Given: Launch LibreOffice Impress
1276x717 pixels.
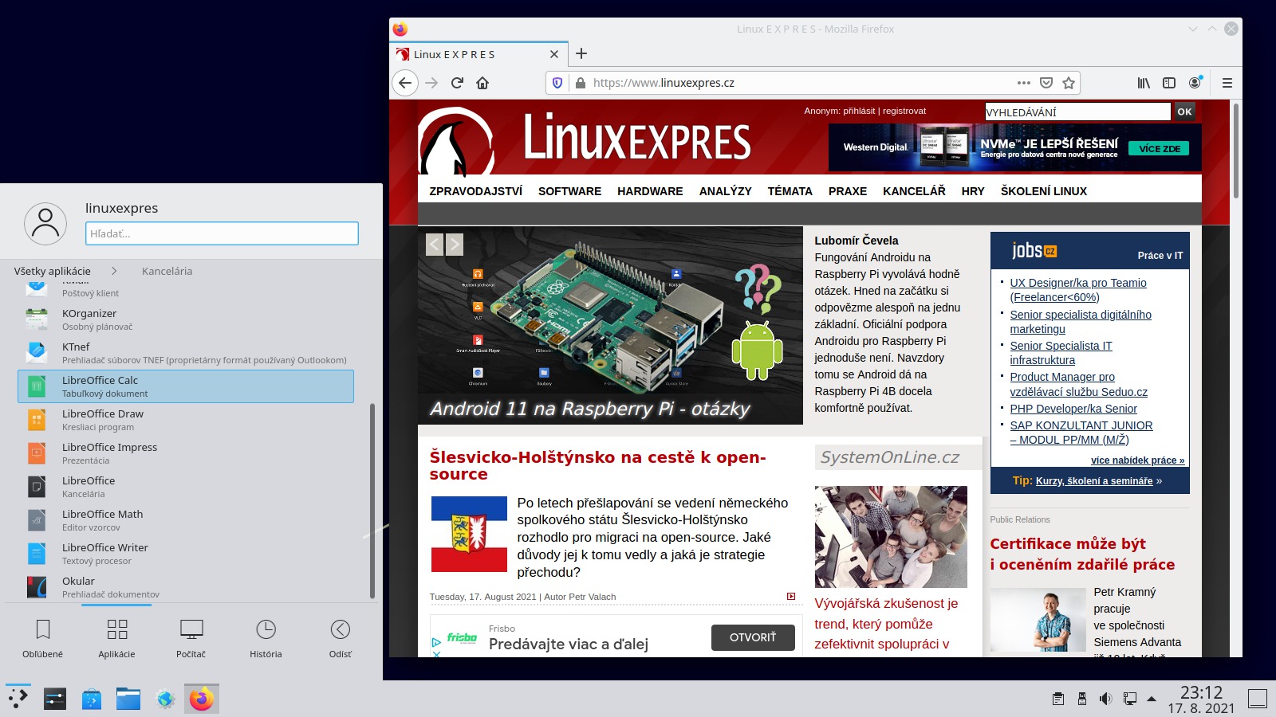Looking at the screenshot, I should (185, 453).
